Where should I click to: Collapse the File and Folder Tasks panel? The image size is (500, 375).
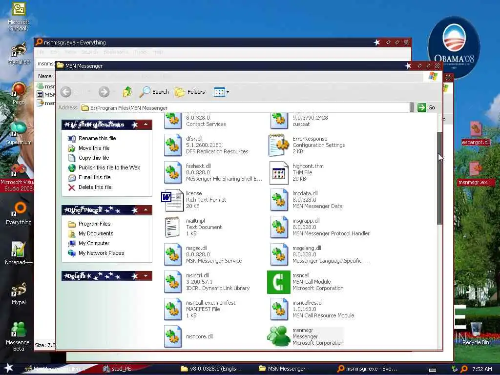(x=146, y=125)
